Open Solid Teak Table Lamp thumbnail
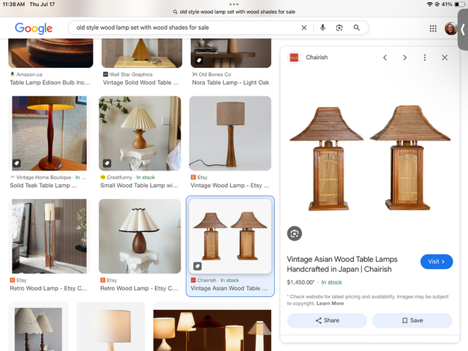Screen dimensions: 468x351 click(x=50, y=133)
